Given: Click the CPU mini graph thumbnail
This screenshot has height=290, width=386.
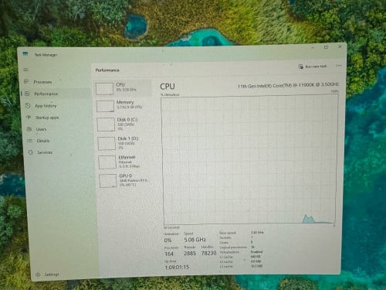Looking at the screenshot, I should [x=104, y=88].
